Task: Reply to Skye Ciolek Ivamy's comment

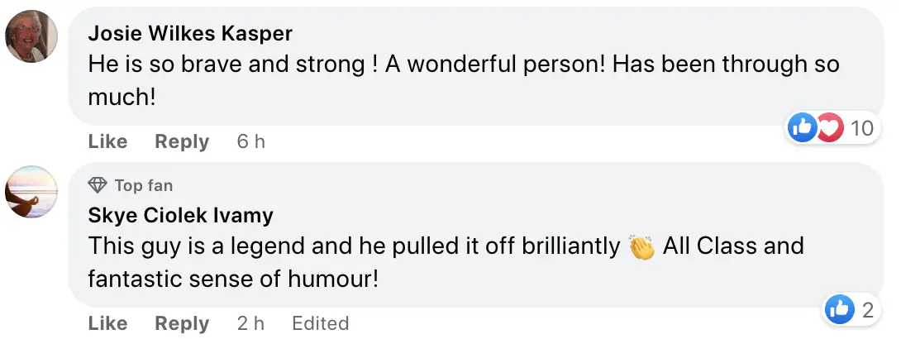Action: pos(182,323)
